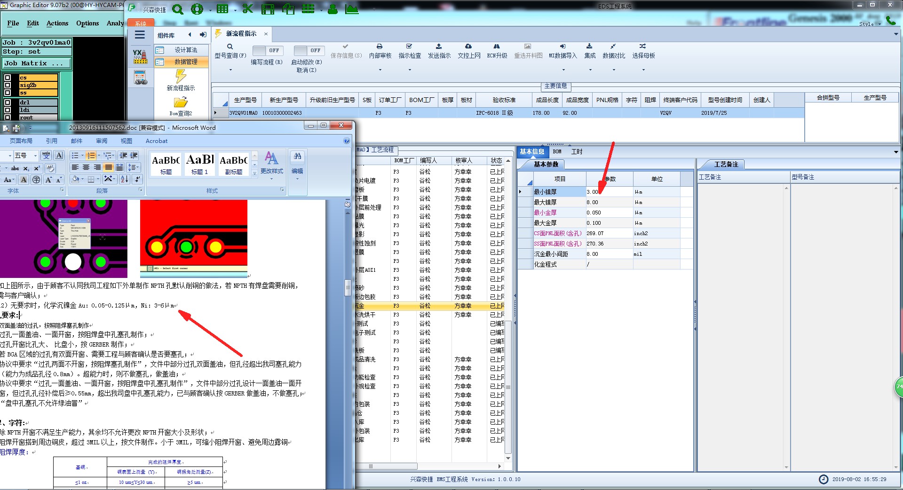
Task: Click Word document vertical scrollbar thumb
Action: pyautogui.click(x=348, y=287)
